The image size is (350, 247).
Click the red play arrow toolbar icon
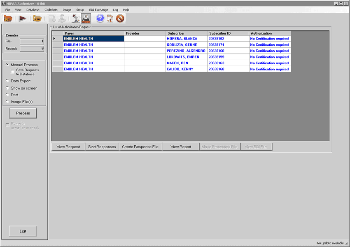(22, 19)
